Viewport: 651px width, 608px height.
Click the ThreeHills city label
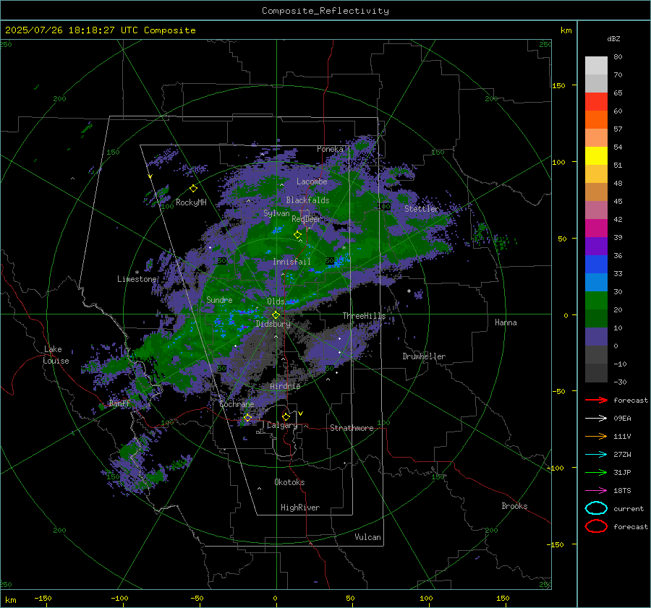click(x=364, y=316)
